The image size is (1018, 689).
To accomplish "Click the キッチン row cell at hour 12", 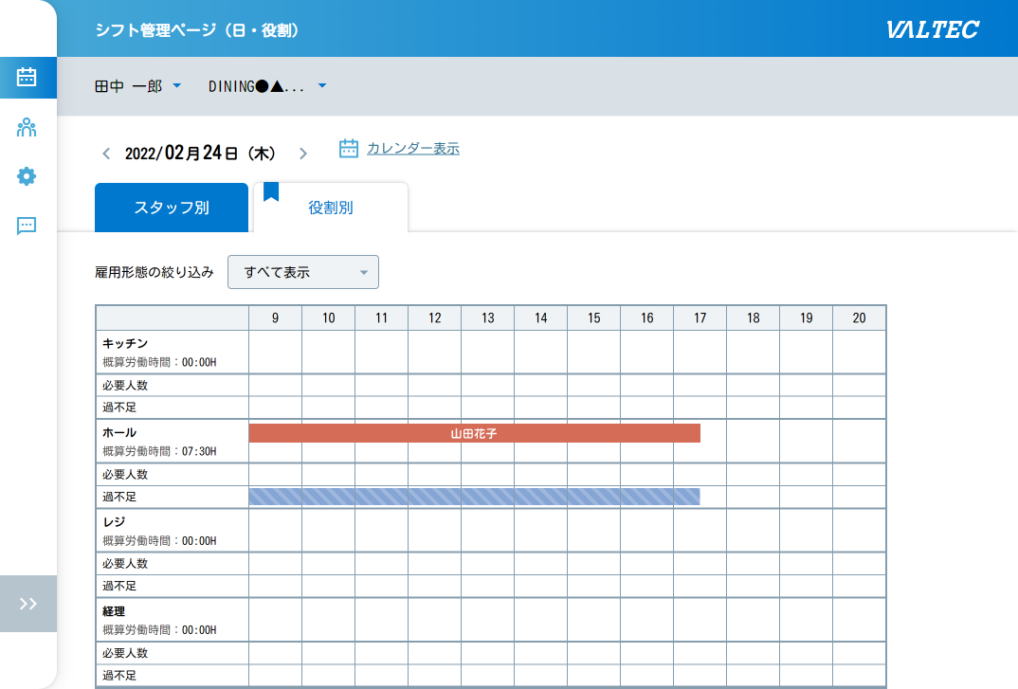I will click(x=434, y=352).
